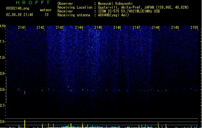The width and height of the screenshot is (202, 128).
Task: Click the 2142 time marker
Action: coord(40,28)
